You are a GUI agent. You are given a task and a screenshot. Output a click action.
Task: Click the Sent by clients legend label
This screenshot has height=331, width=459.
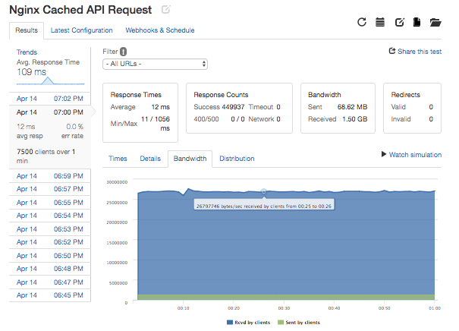[x=303, y=323]
